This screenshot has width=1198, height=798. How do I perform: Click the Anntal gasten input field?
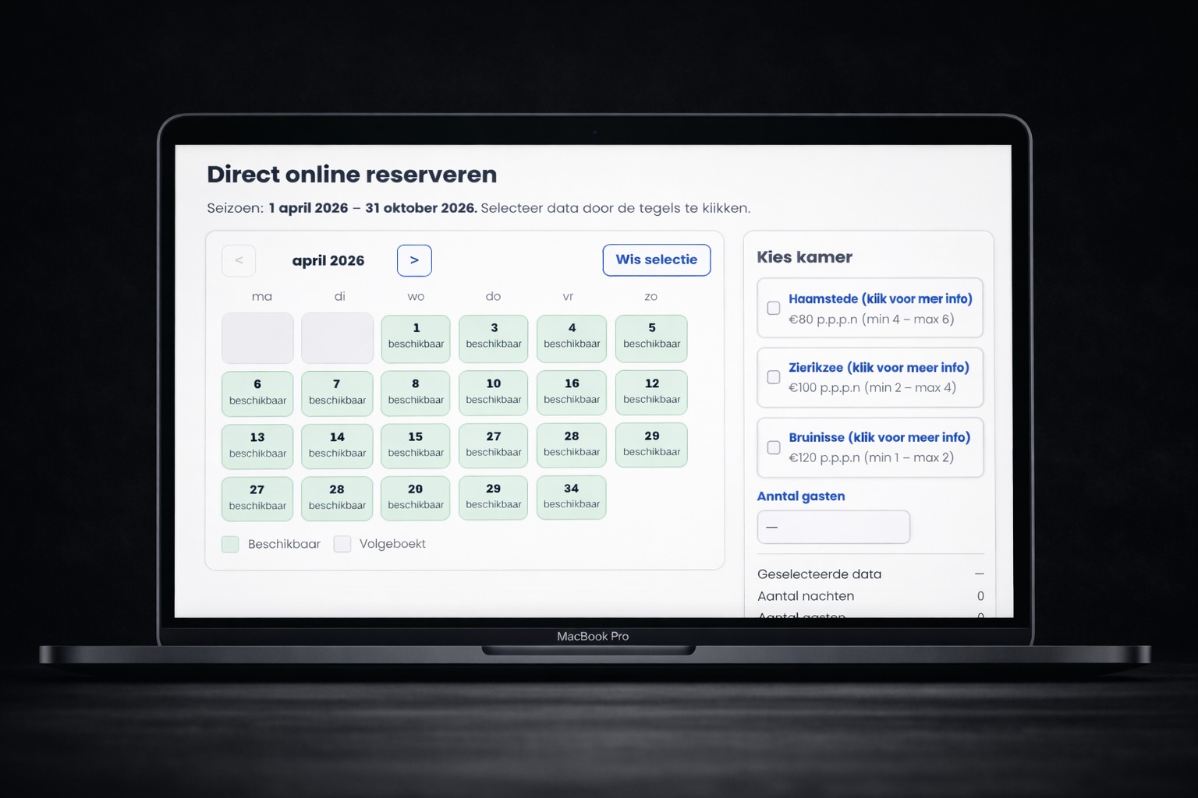click(833, 527)
